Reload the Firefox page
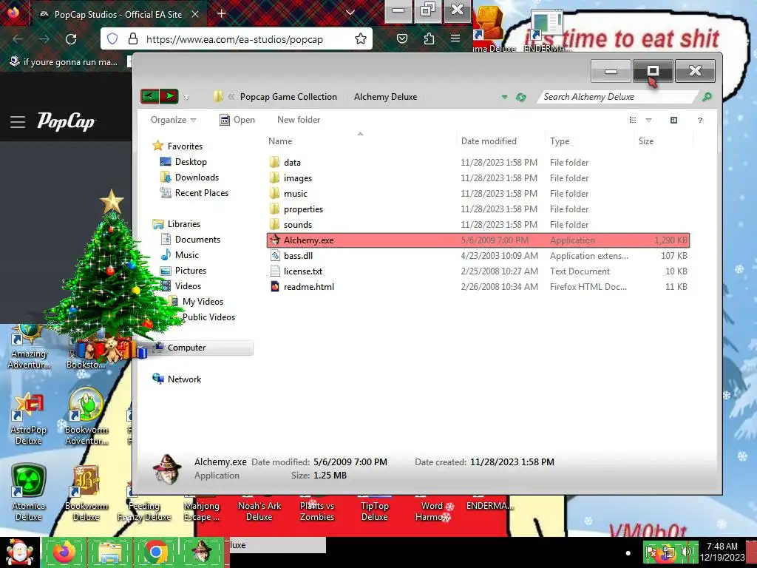Image resolution: width=757 pixels, height=568 pixels. [x=71, y=39]
